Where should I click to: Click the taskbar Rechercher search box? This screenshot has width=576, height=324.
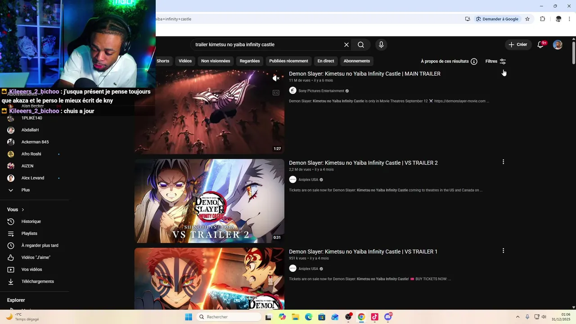(x=229, y=317)
